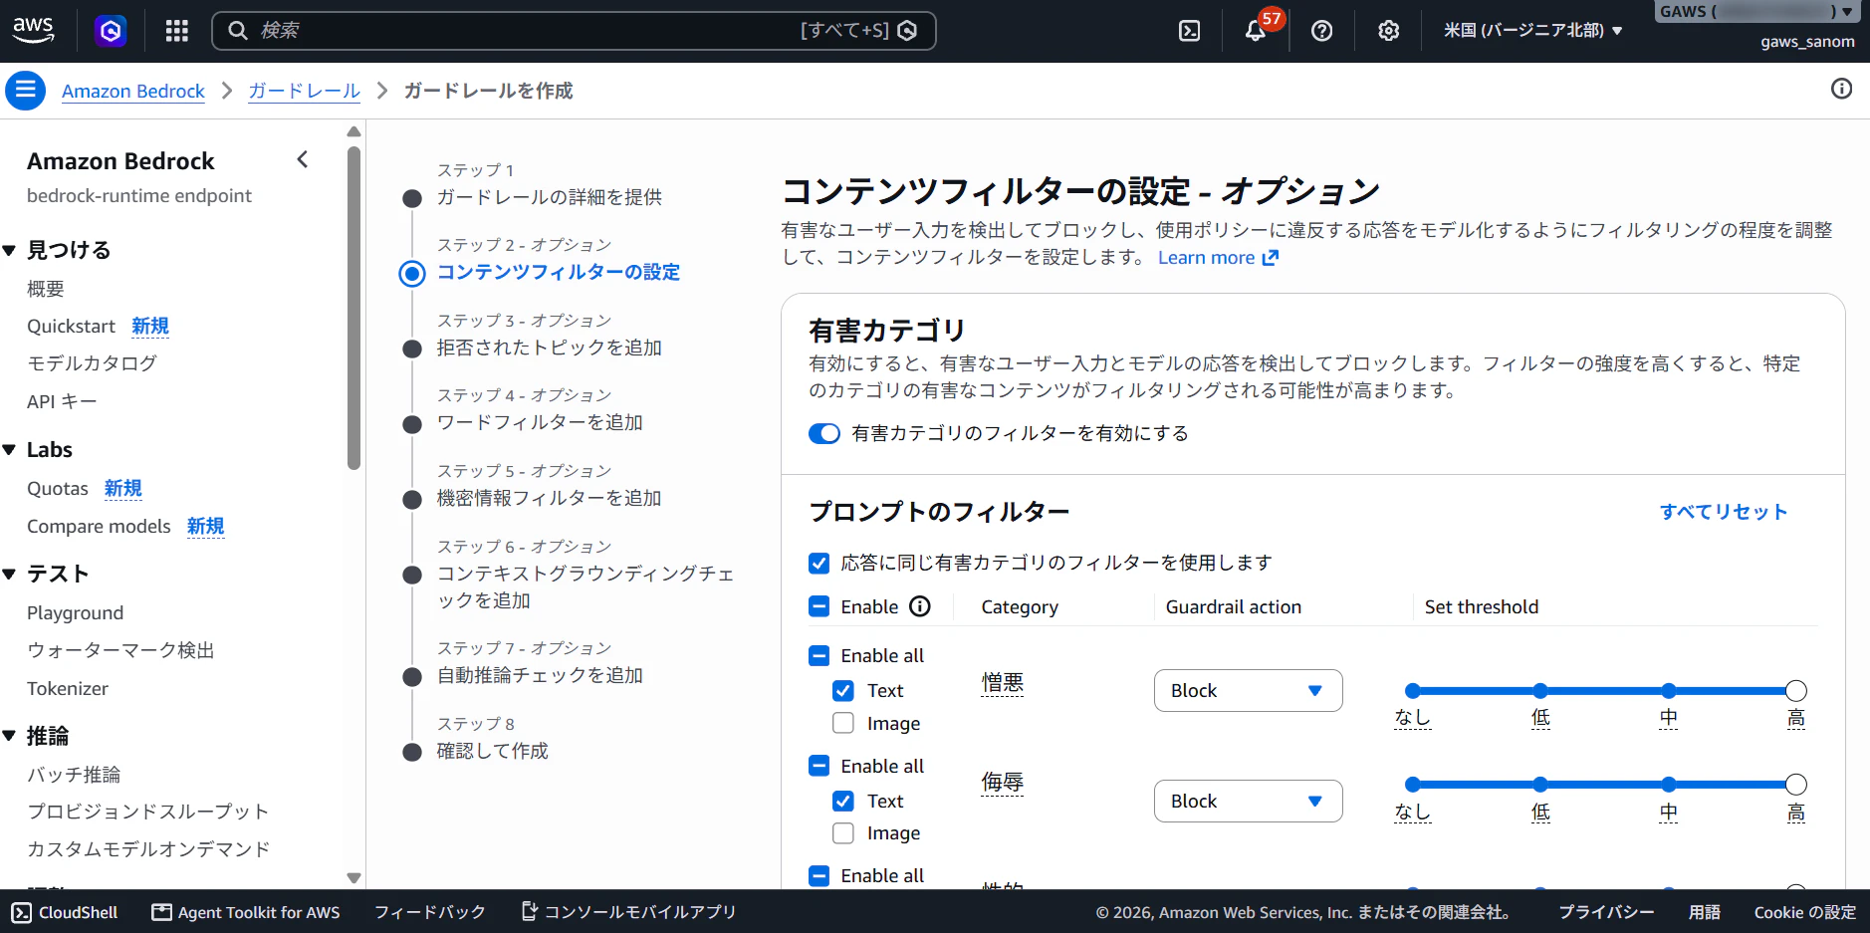Open the settings gear icon
Image resolution: width=1870 pixels, height=933 pixels.
[x=1388, y=31]
